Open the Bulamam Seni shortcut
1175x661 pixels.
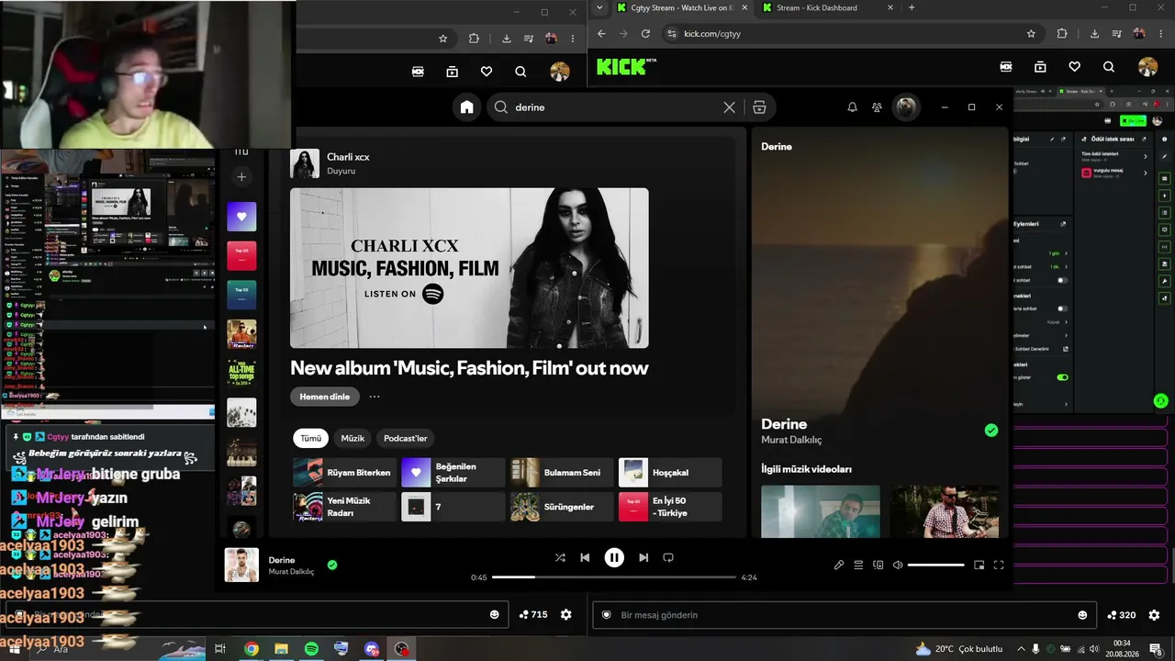click(x=562, y=473)
